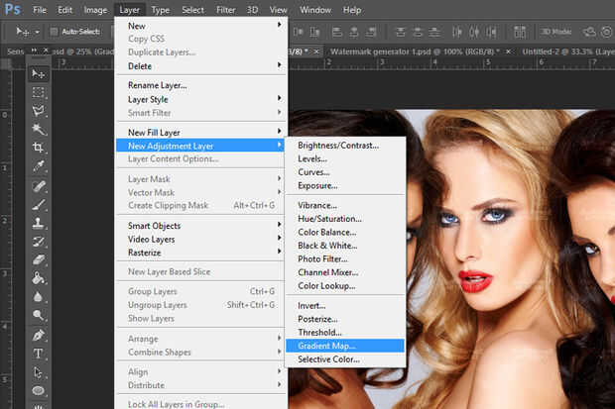This screenshot has width=615, height=409.
Task: Choose Gradient Map from the adjustment submenu
Action: pyautogui.click(x=326, y=346)
